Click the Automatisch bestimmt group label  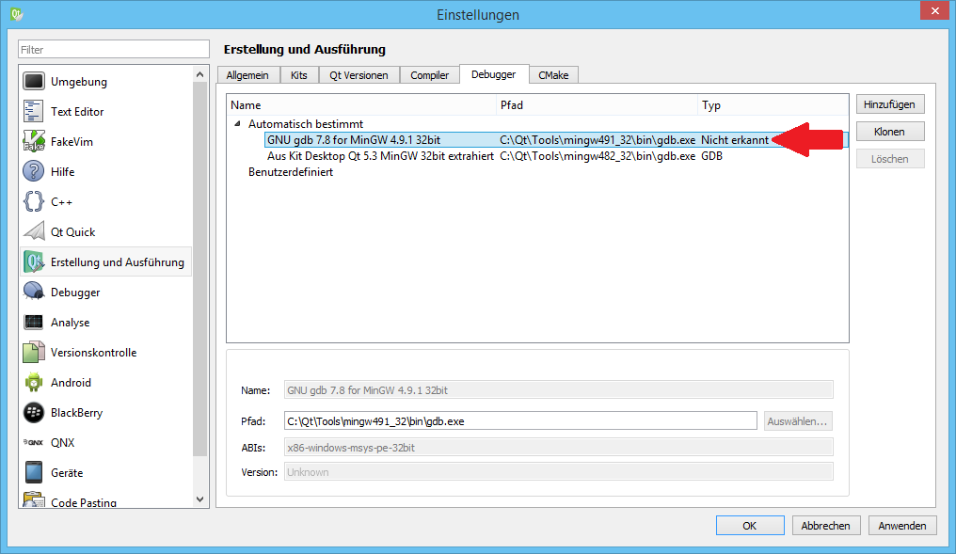(x=306, y=124)
